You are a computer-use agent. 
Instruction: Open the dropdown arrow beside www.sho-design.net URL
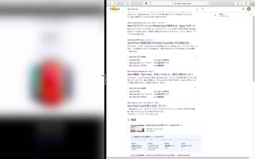coord(154,71)
